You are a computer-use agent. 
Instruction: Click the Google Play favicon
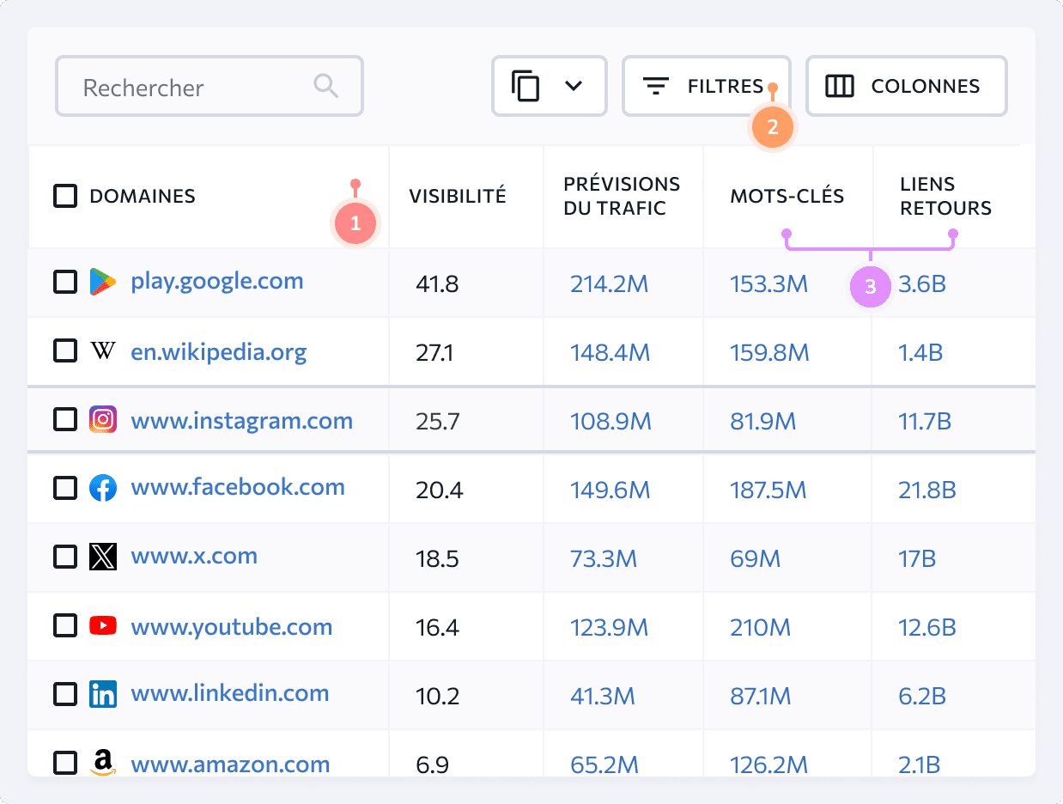(102, 282)
